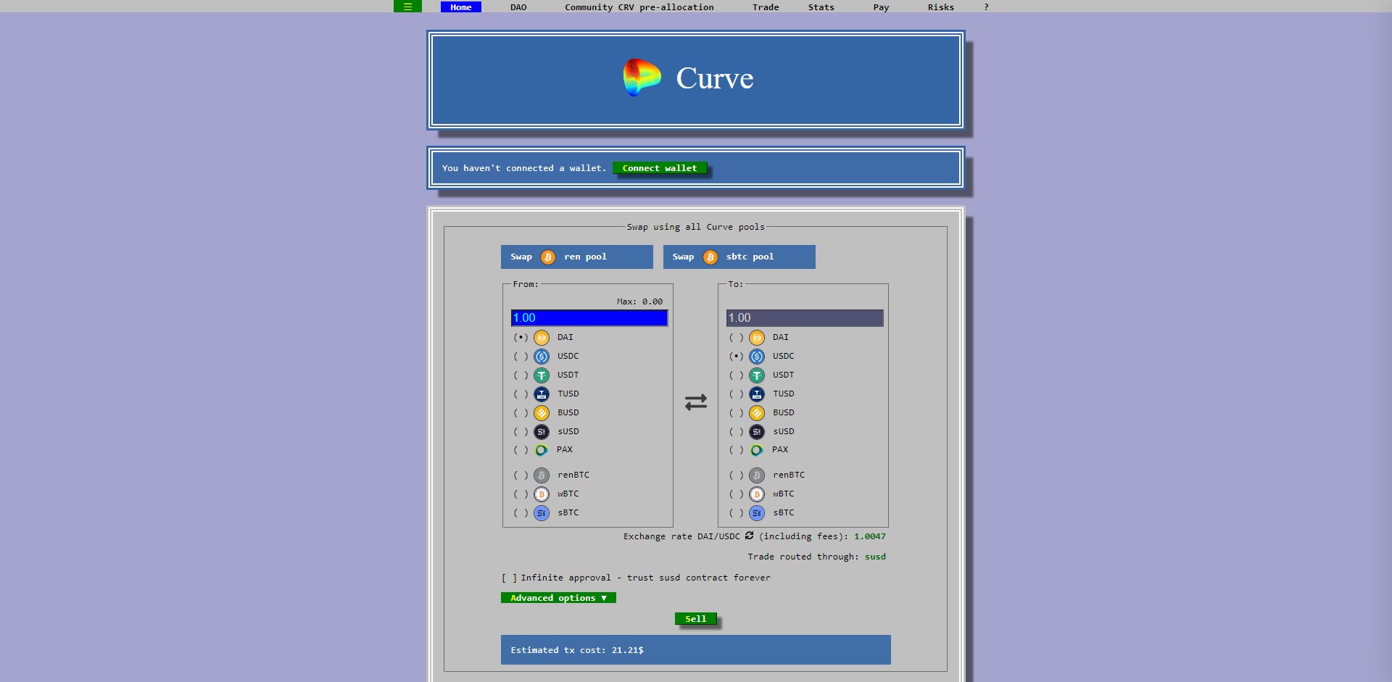The width and height of the screenshot is (1392, 682).
Task: Select BUSD radio button in From list
Action: coord(521,413)
